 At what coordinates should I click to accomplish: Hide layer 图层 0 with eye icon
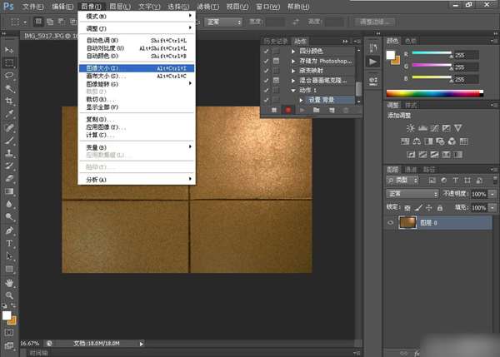[x=391, y=223]
